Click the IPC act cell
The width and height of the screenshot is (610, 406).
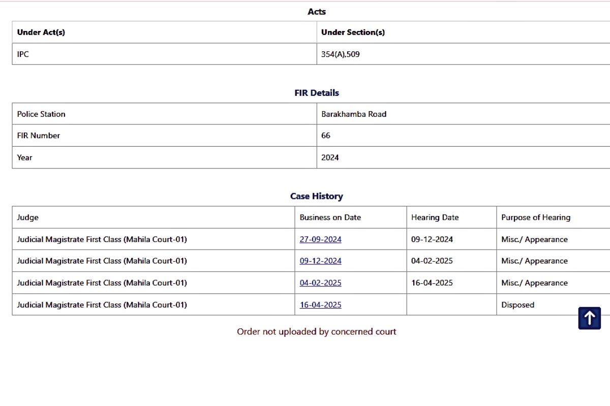(x=23, y=54)
